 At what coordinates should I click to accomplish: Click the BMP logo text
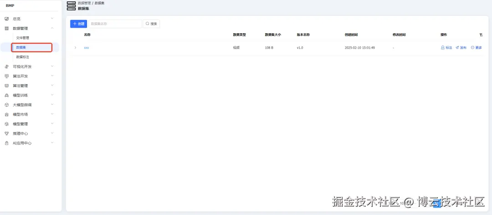10,5
